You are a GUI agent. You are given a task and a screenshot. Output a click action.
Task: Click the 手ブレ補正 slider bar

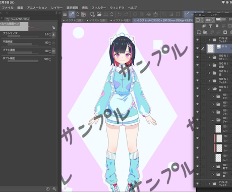coord(23,61)
